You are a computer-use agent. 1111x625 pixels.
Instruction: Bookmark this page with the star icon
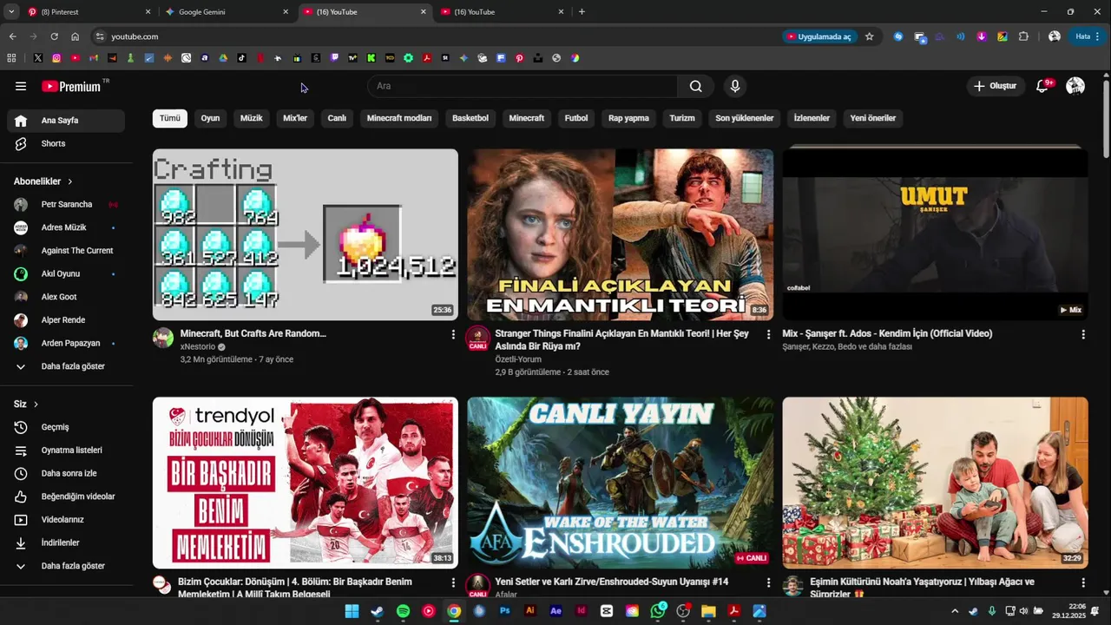(x=870, y=36)
